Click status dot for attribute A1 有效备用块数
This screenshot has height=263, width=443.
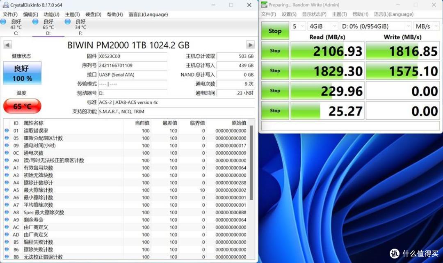[x=7, y=167]
